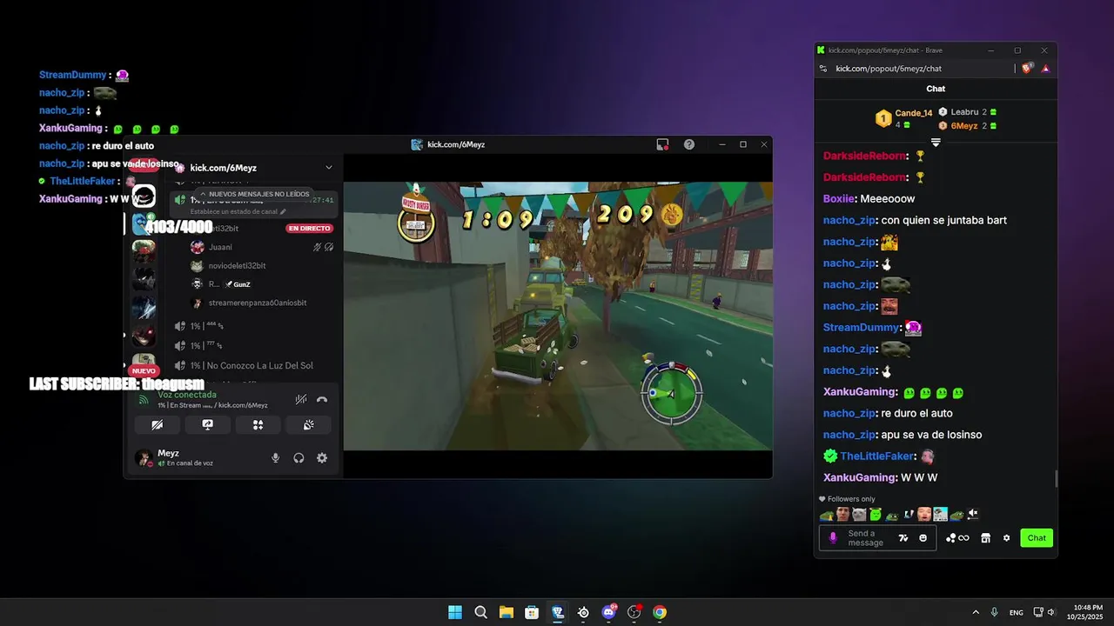Click the Discord screen share button
1114x626 pixels.
207,425
